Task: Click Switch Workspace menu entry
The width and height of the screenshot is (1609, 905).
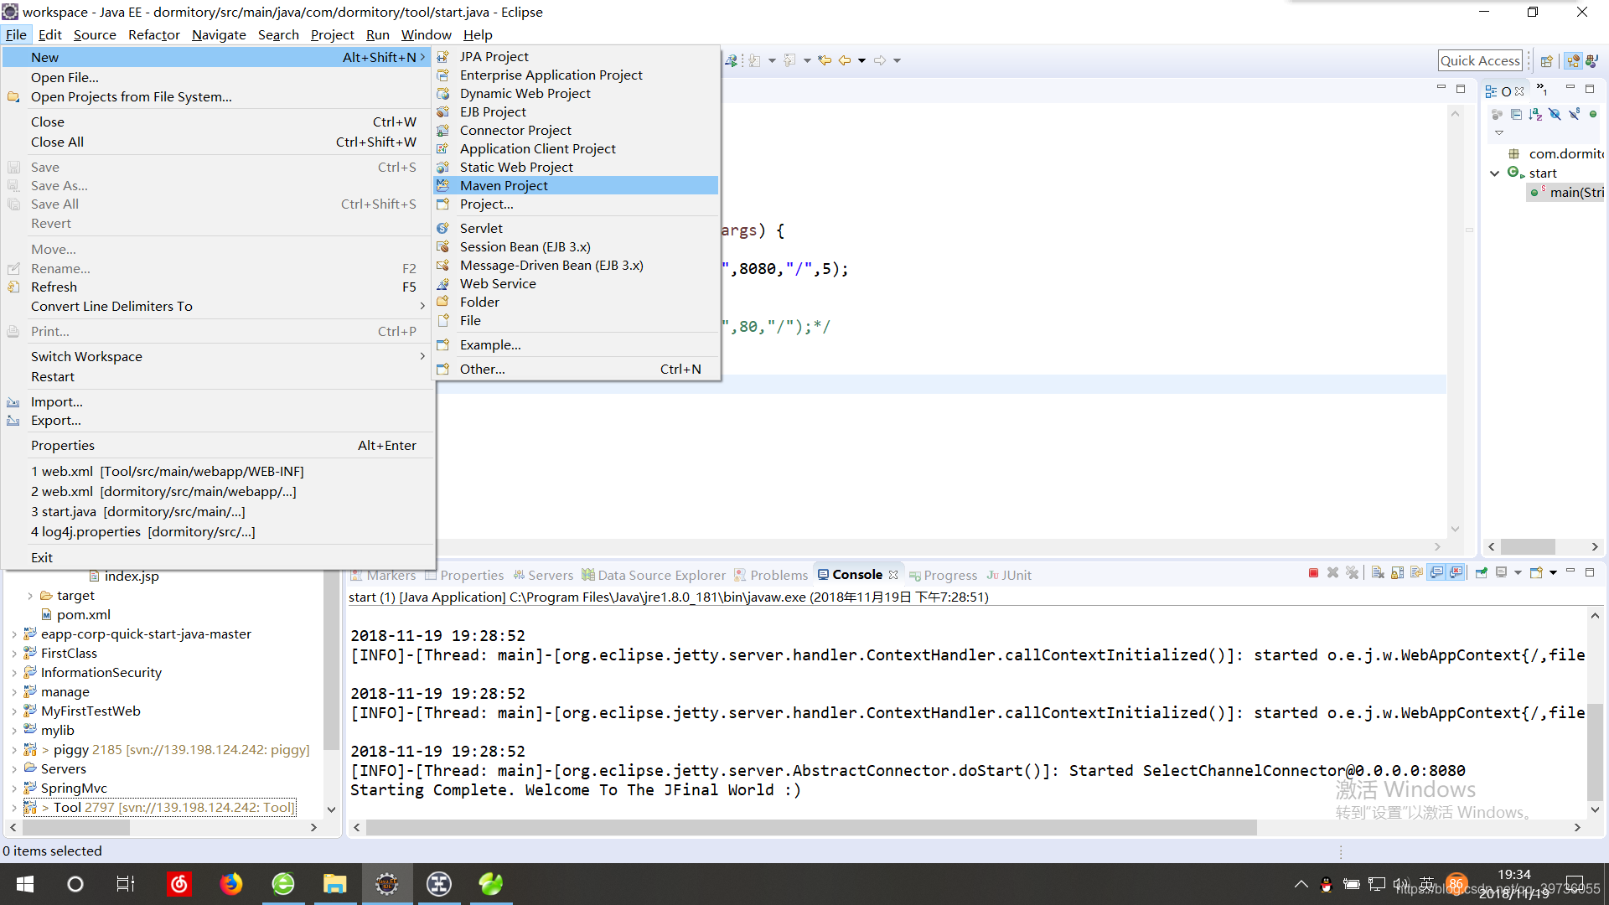Action: tap(218, 357)
